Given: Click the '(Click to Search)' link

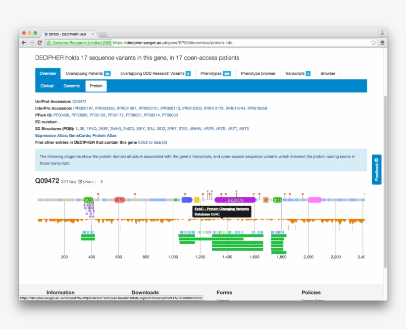Looking at the screenshot, I should coord(152,142).
